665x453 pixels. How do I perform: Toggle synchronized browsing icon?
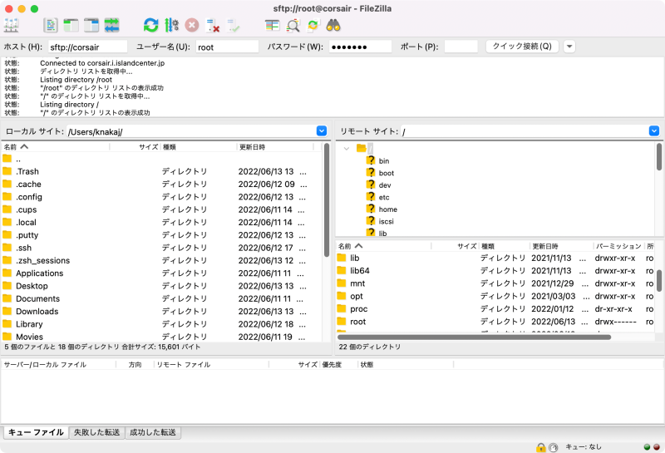(313, 26)
